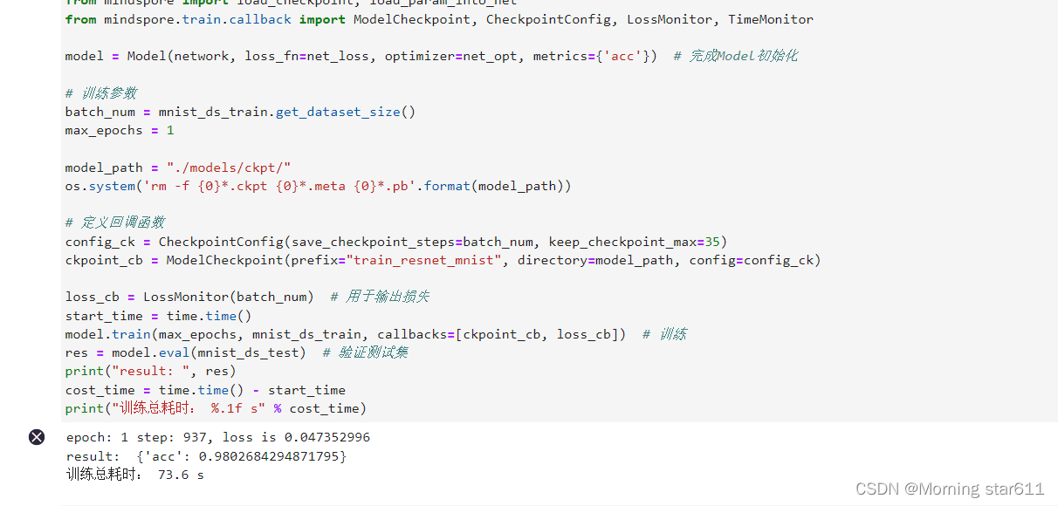Click the cell output clear X icon

(x=37, y=437)
